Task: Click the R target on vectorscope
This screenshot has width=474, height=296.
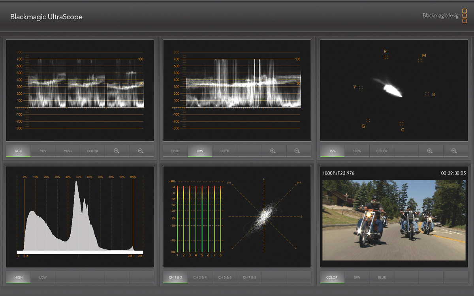Action: pos(387,57)
